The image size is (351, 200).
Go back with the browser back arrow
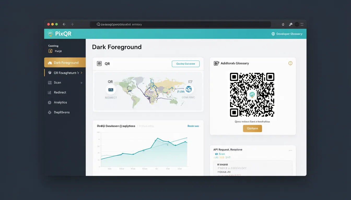click(64, 24)
